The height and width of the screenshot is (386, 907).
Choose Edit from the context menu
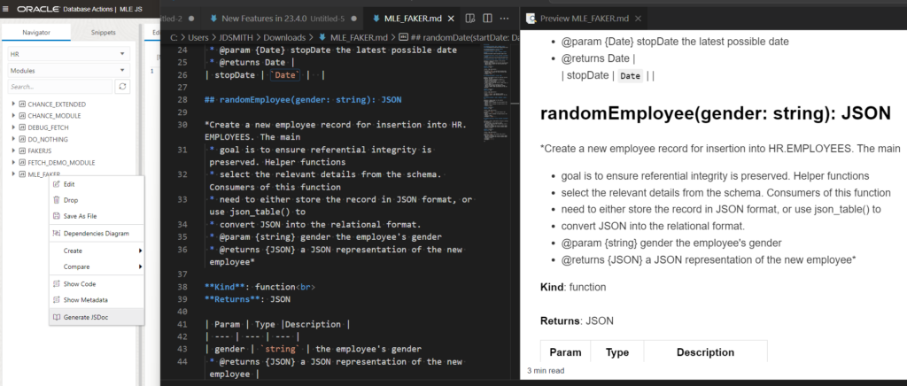(x=97, y=184)
